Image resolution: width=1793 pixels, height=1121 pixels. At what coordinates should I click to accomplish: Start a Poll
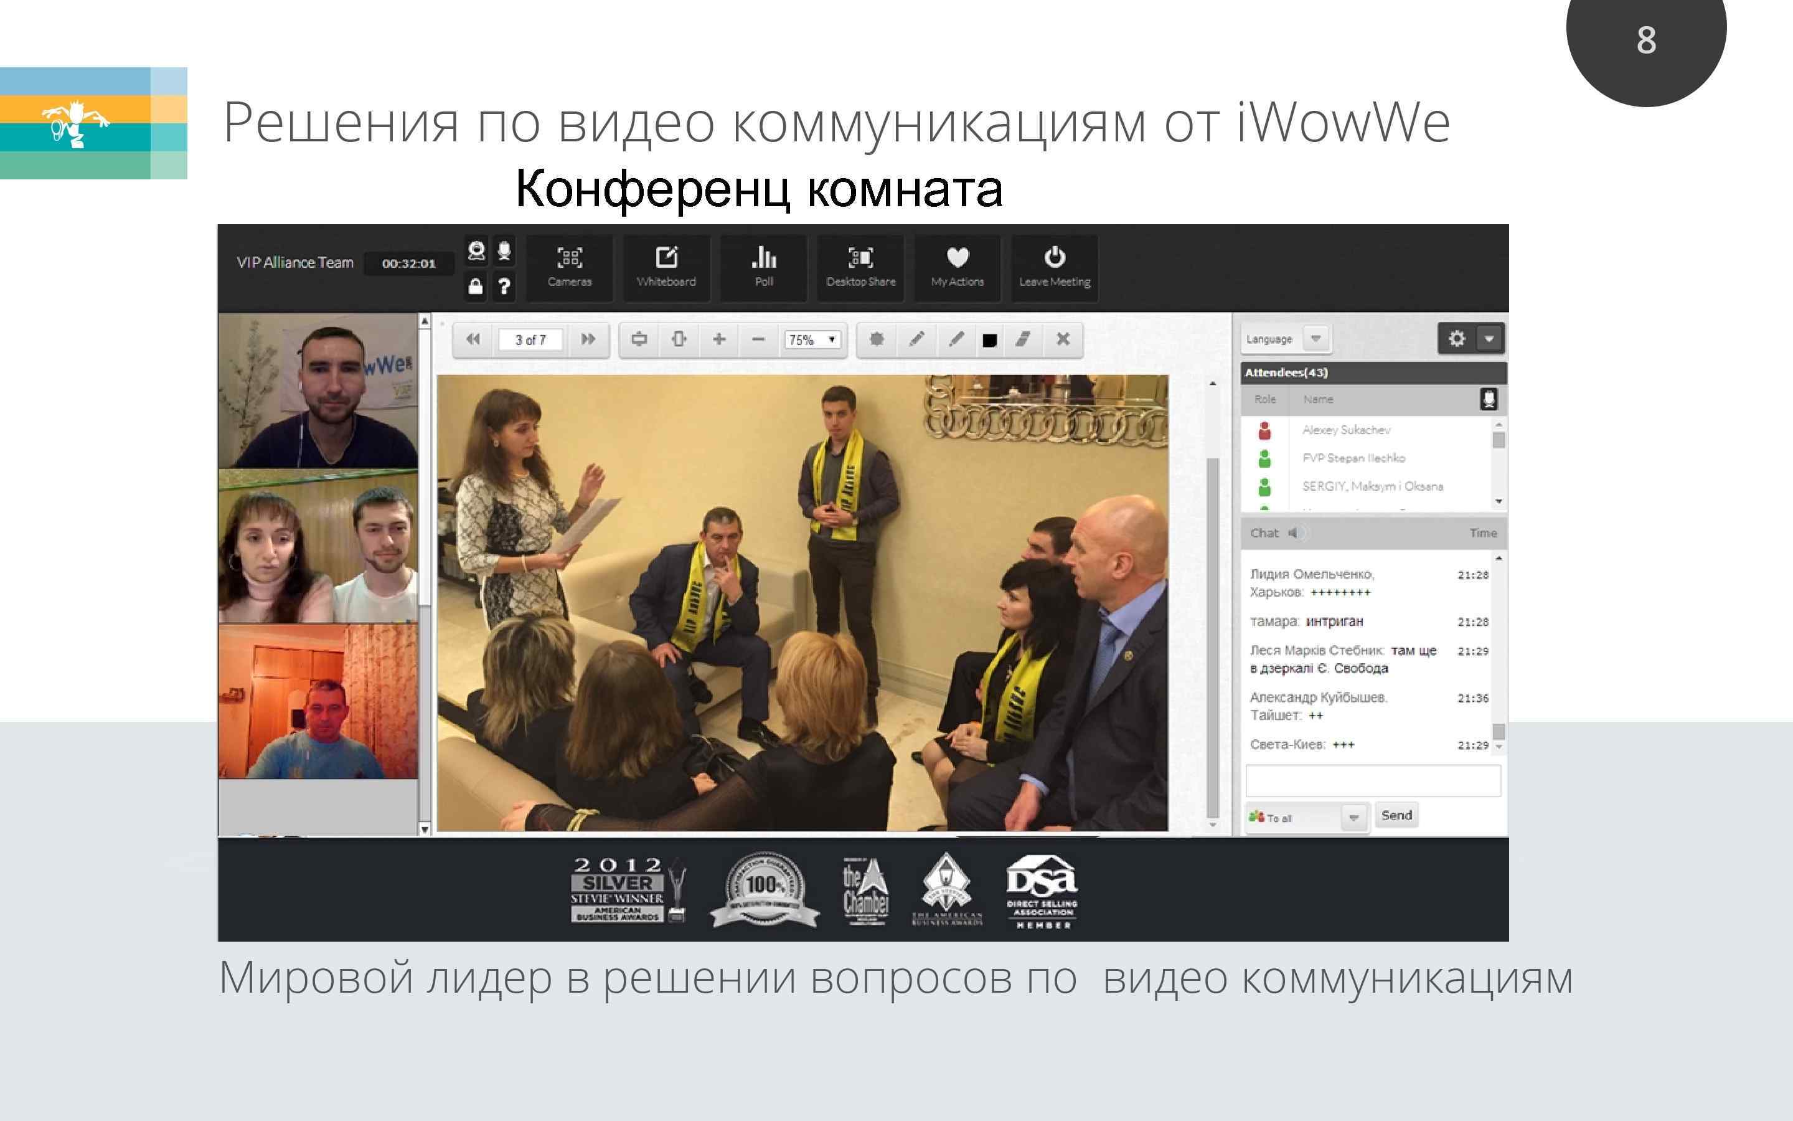tap(763, 268)
